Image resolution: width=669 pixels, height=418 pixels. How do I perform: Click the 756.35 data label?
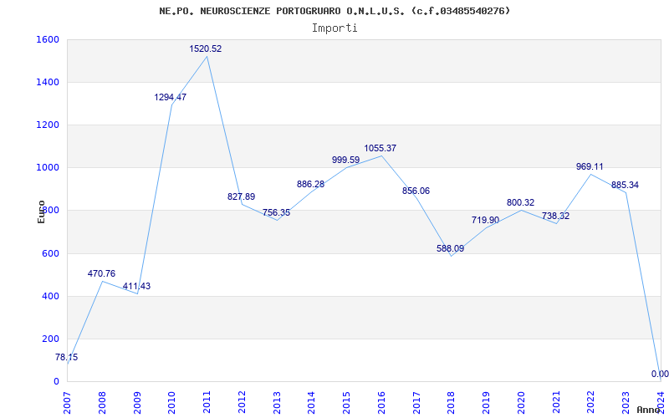277,212
